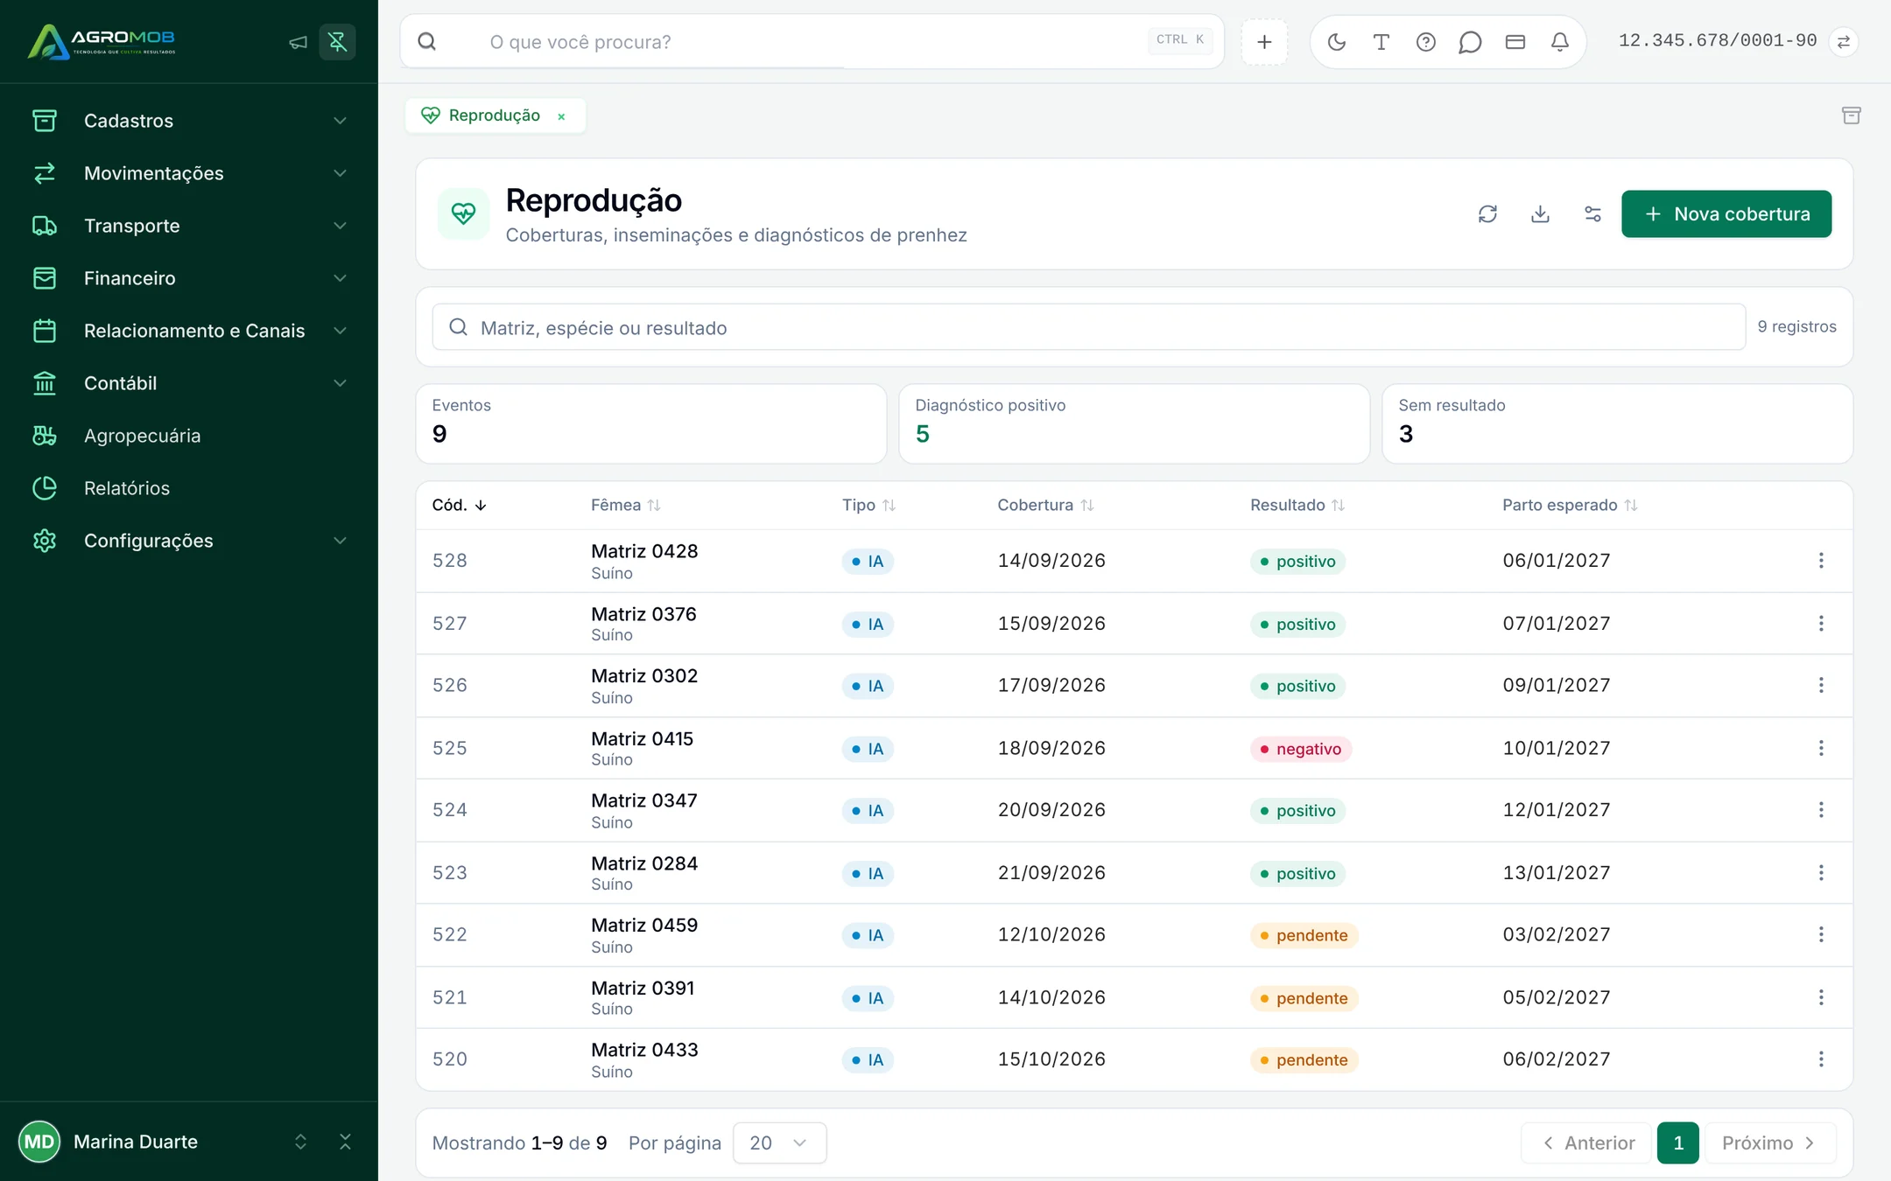1891x1181 pixels.
Task: Expand the Transporte menu
Action: [x=189, y=226]
